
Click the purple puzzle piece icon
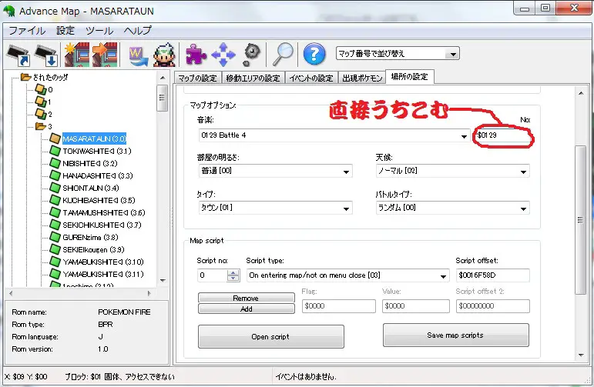(x=193, y=54)
